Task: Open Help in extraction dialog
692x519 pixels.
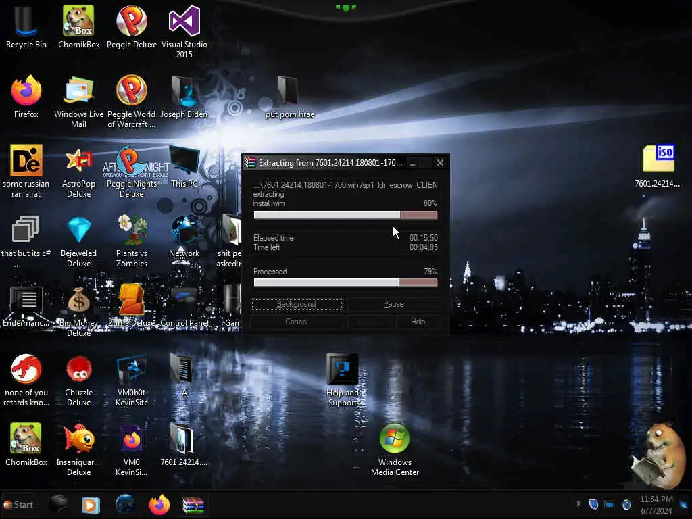Action: 418,322
